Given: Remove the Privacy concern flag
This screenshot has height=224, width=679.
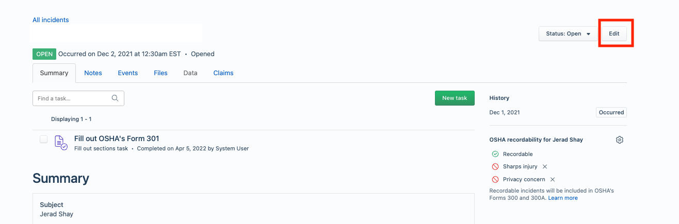Looking at the screenshot, I should point(553,180).
